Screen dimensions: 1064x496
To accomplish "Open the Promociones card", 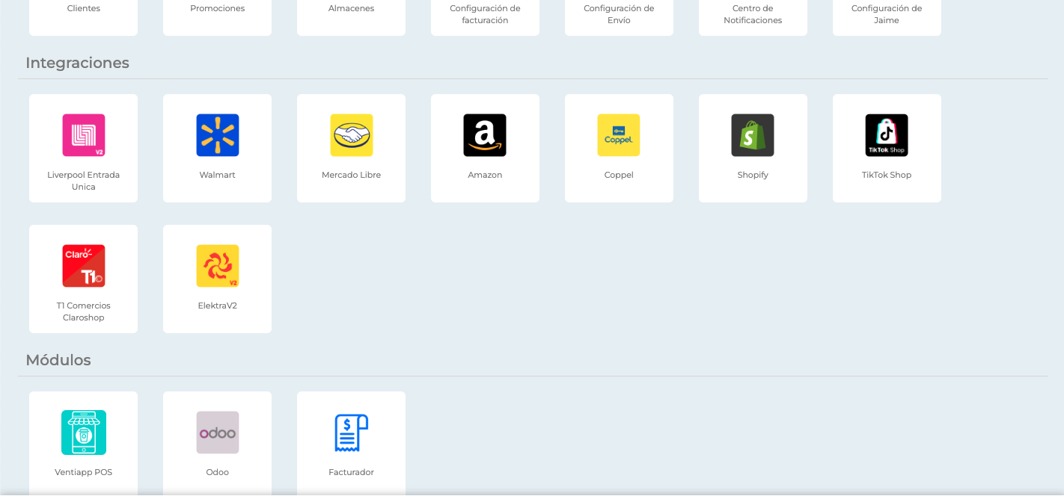I will coord(217,17).
